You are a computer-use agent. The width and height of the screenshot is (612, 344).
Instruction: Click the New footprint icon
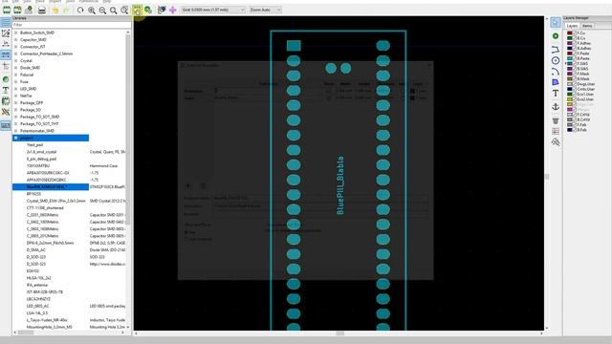pyautogui.click(x=7, y=10)
